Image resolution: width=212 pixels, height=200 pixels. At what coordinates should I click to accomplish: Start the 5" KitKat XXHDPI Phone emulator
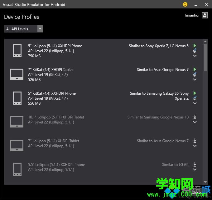coord(195,93)
